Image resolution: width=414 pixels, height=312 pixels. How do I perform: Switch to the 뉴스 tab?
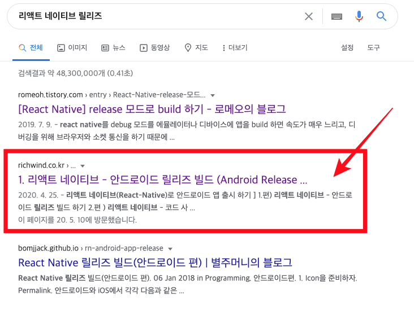pos(113,47)
